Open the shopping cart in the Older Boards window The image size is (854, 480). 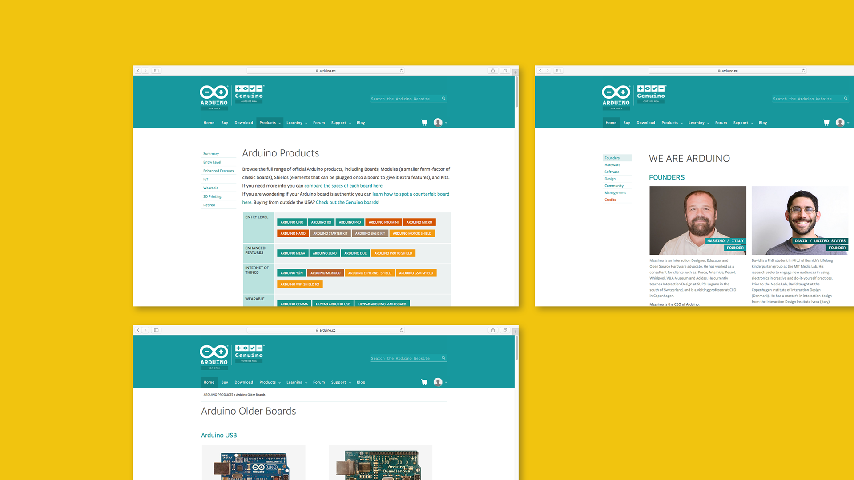click(x=424, y=382)
